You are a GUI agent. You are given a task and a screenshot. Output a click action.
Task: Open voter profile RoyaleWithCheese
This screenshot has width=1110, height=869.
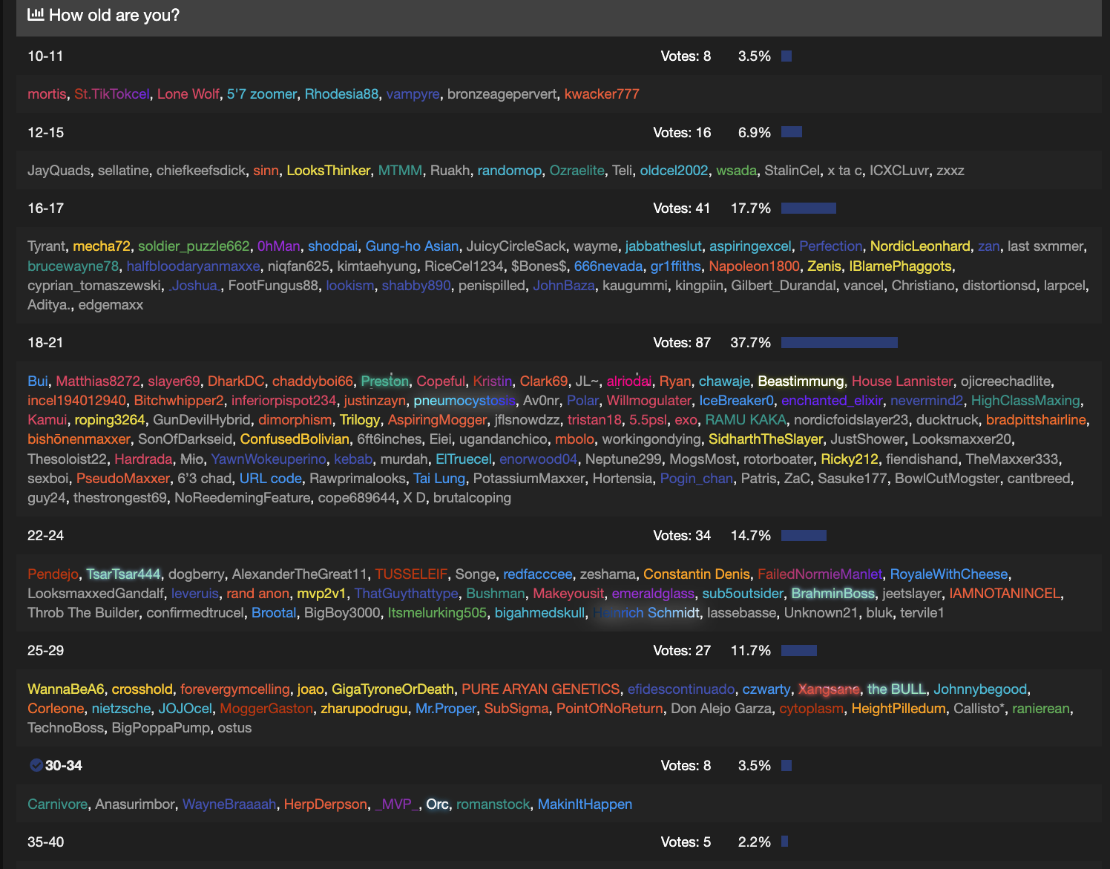coord(949,574)
